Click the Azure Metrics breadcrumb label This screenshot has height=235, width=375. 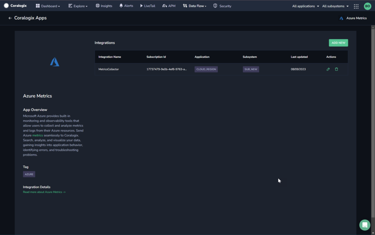click(356, 18)
